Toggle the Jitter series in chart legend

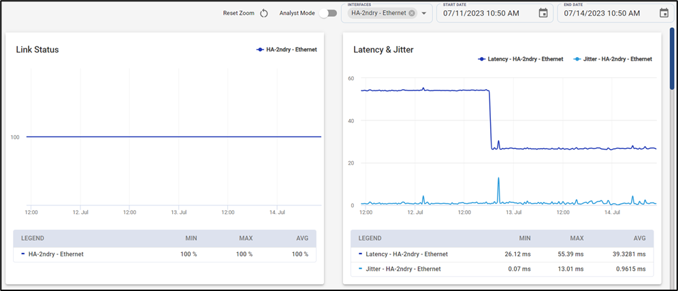pyautogui.click(x=613, y=59)
